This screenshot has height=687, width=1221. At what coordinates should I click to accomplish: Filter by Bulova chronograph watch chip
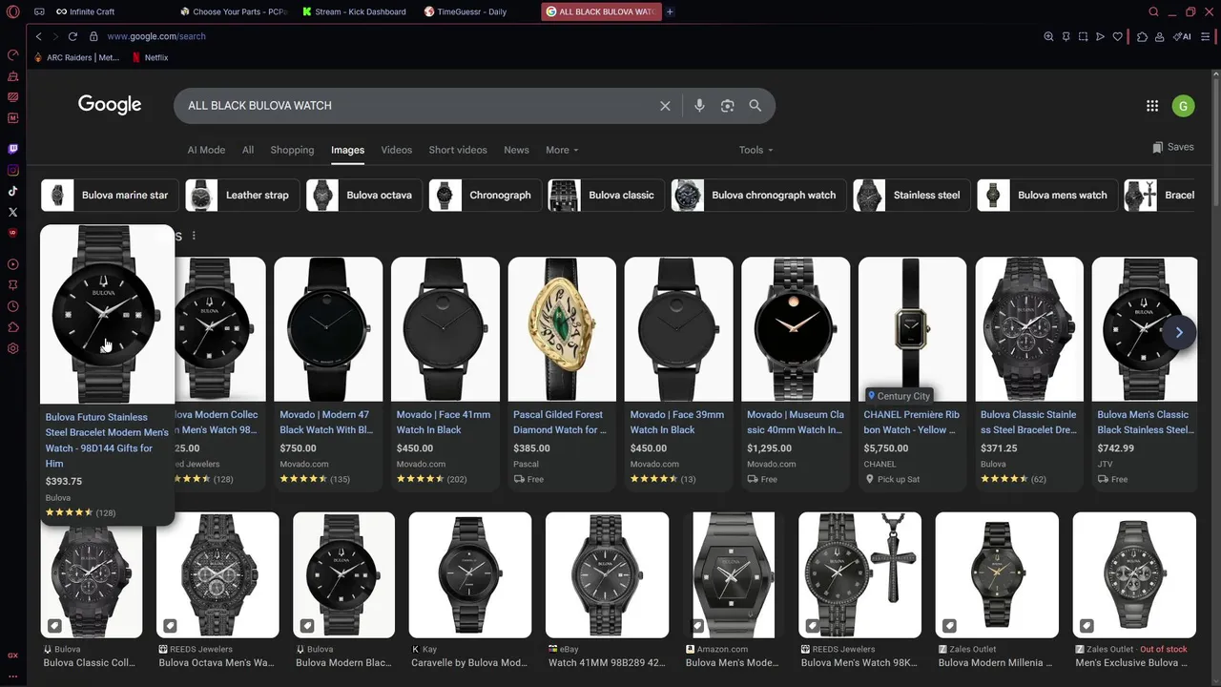pos(758,196)
